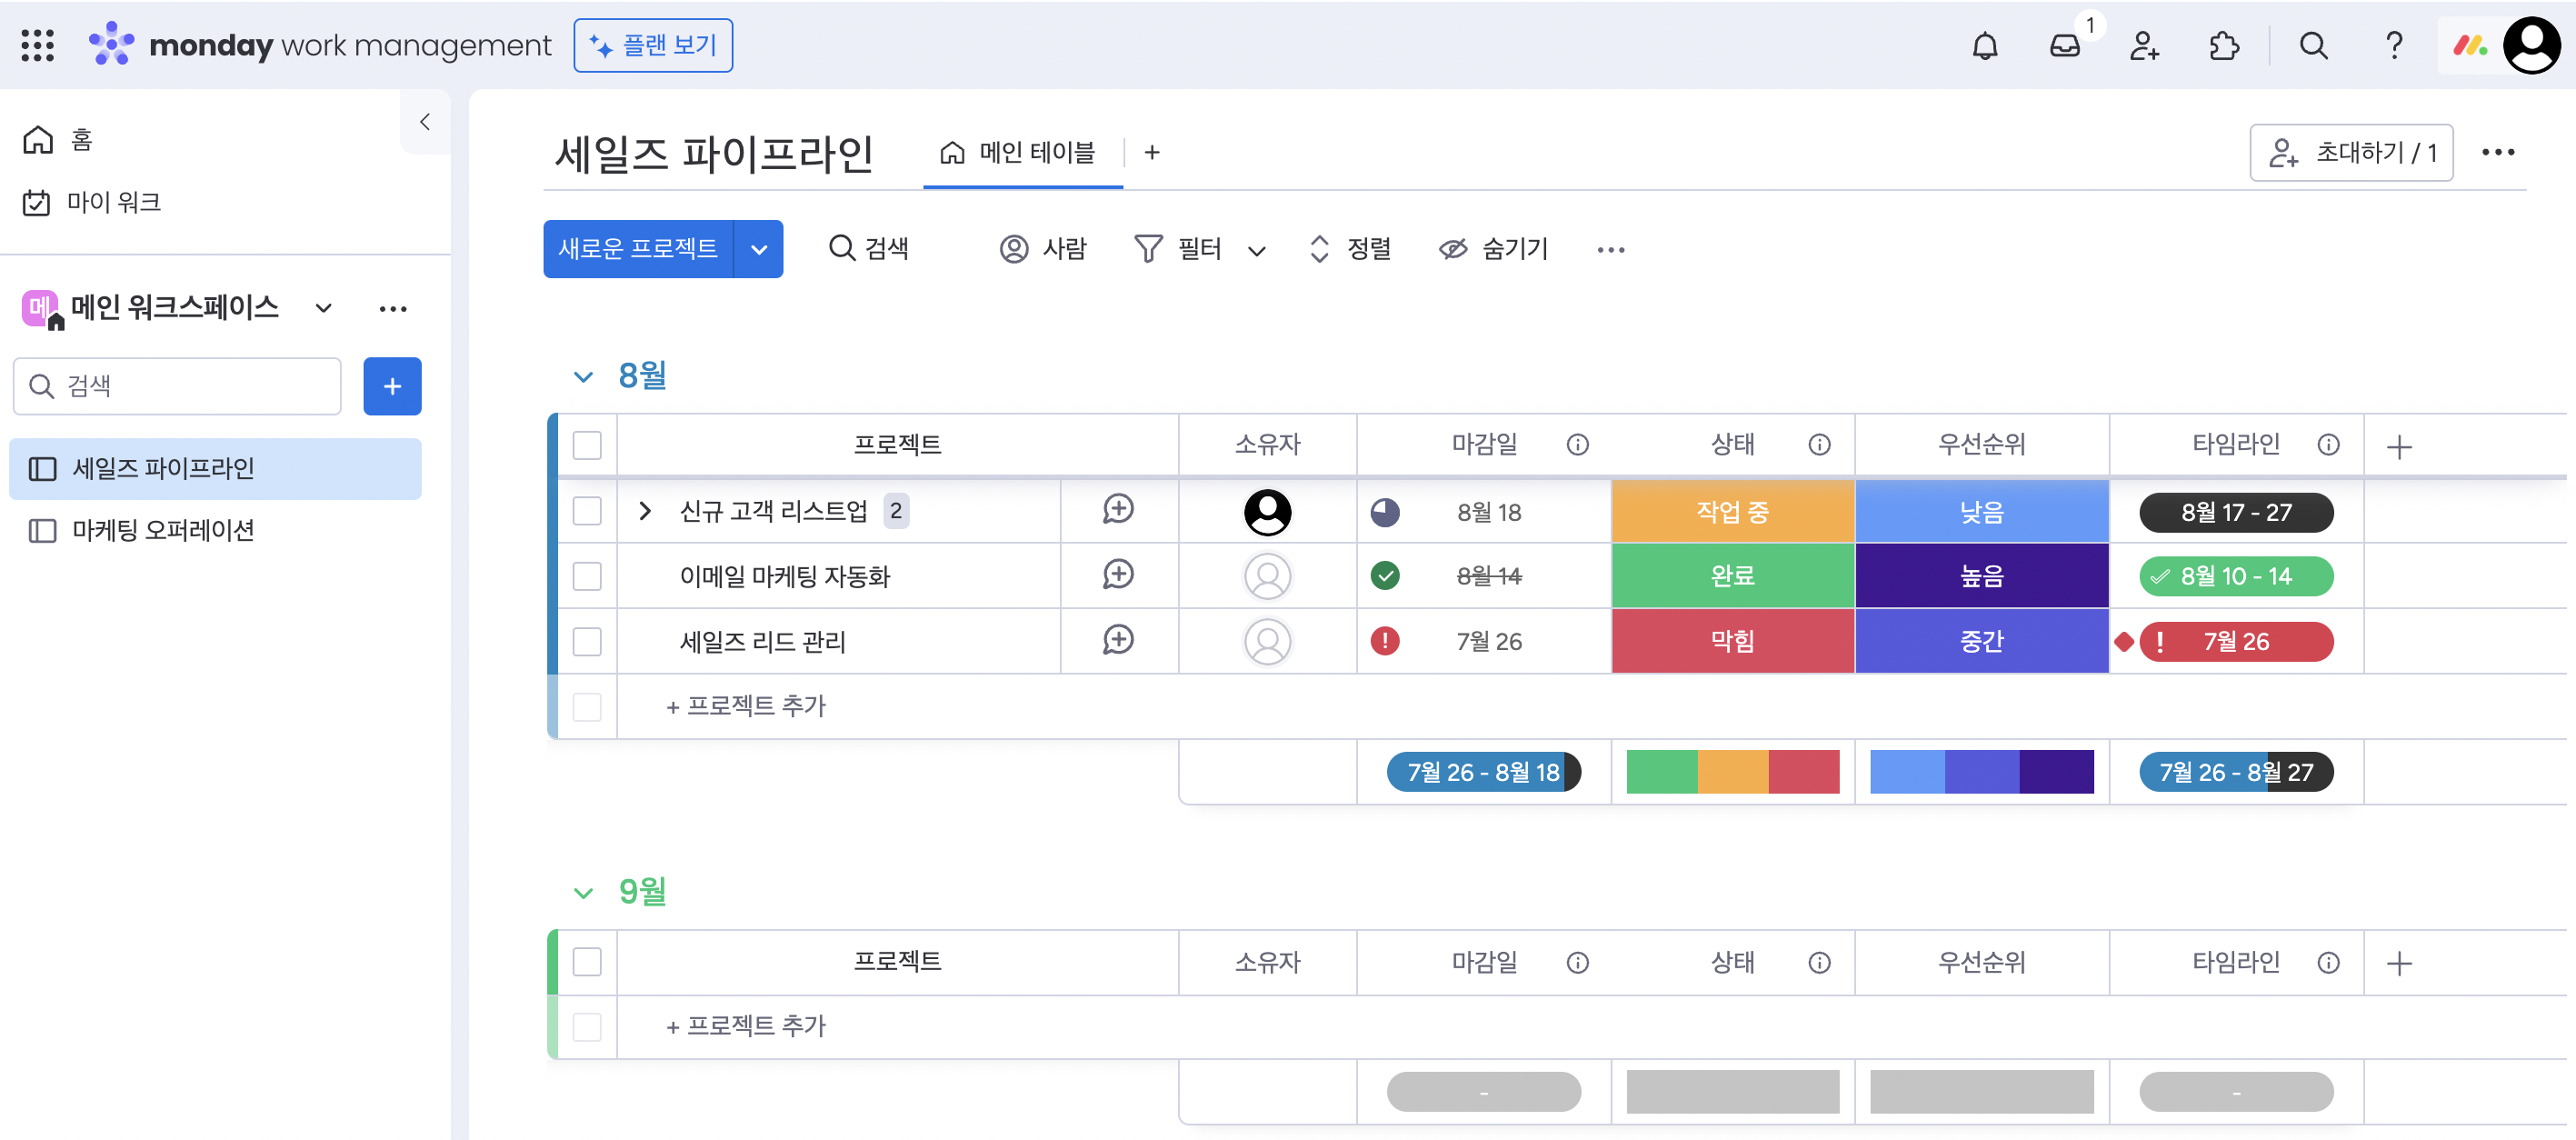Image resolution: width=2576 pixels, height=1140 pixels.
Task: Open the inbox with unread badge
Action: 2064,45
